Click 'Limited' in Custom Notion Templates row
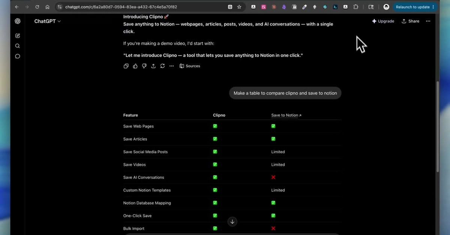This screenshot has height=235, width=450. (x=278, y=190)
